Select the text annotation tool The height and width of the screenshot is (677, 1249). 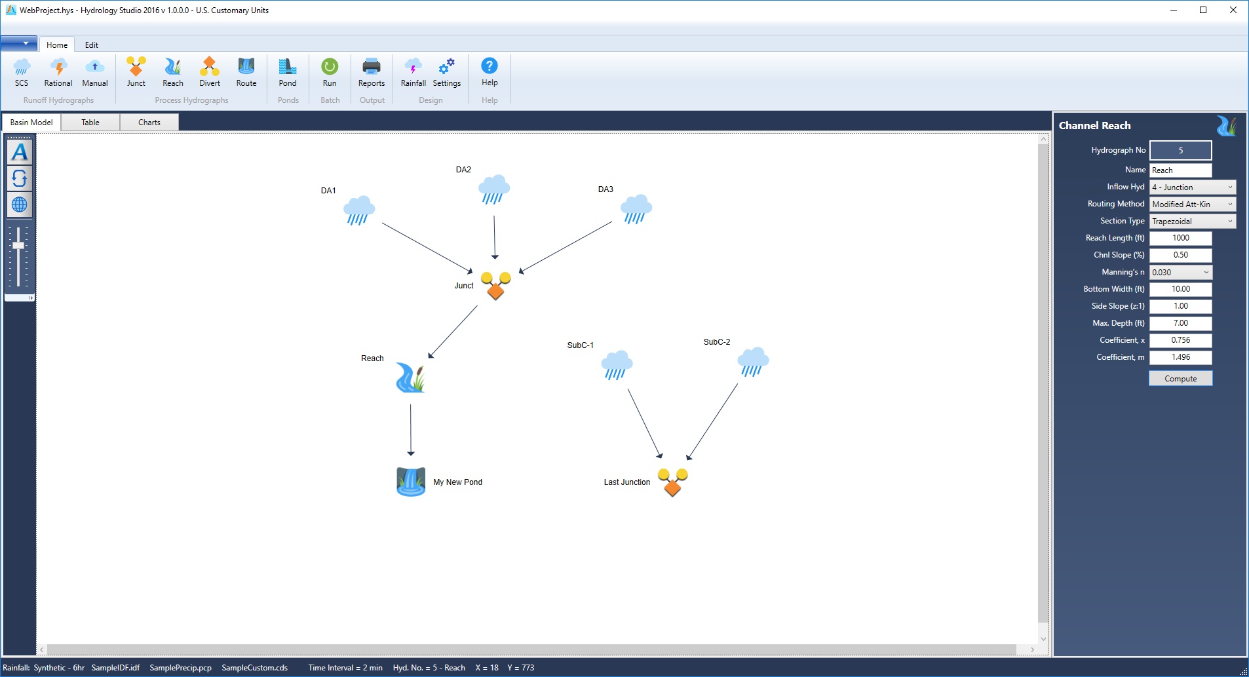tap(20, 152)
